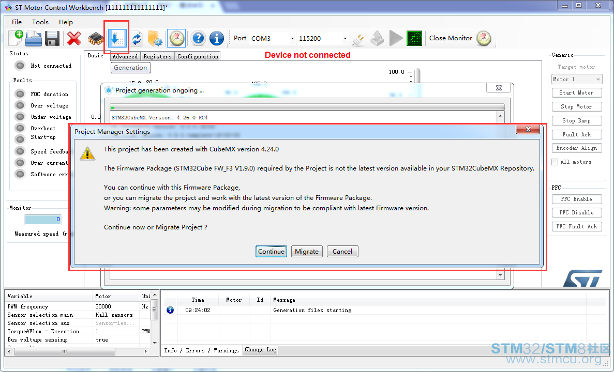Close the Project generation ongoing window

click(x=499, y=88)
